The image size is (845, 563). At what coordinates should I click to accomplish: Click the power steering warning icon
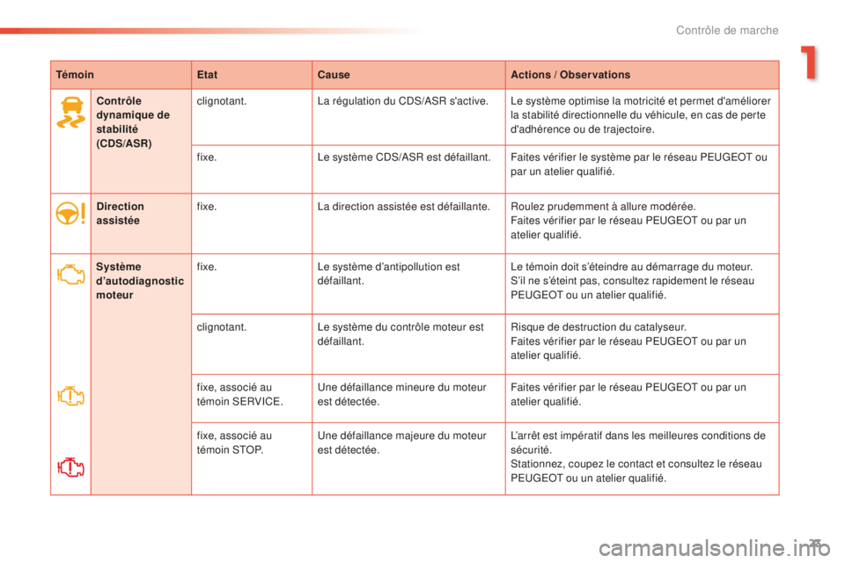70,214
